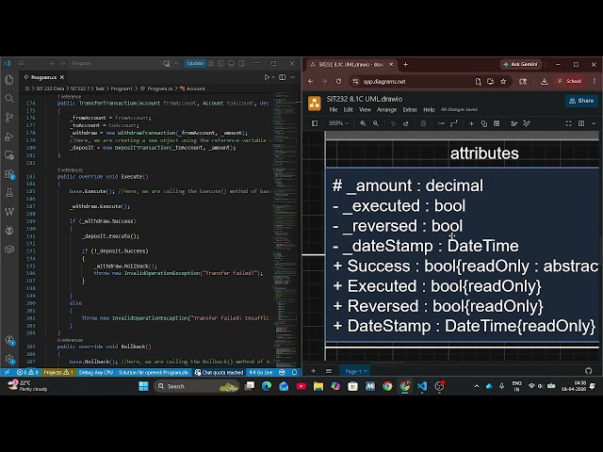Click the Go Live status bar button
This screenshot has height=452, width=603.
pos(261,373)
